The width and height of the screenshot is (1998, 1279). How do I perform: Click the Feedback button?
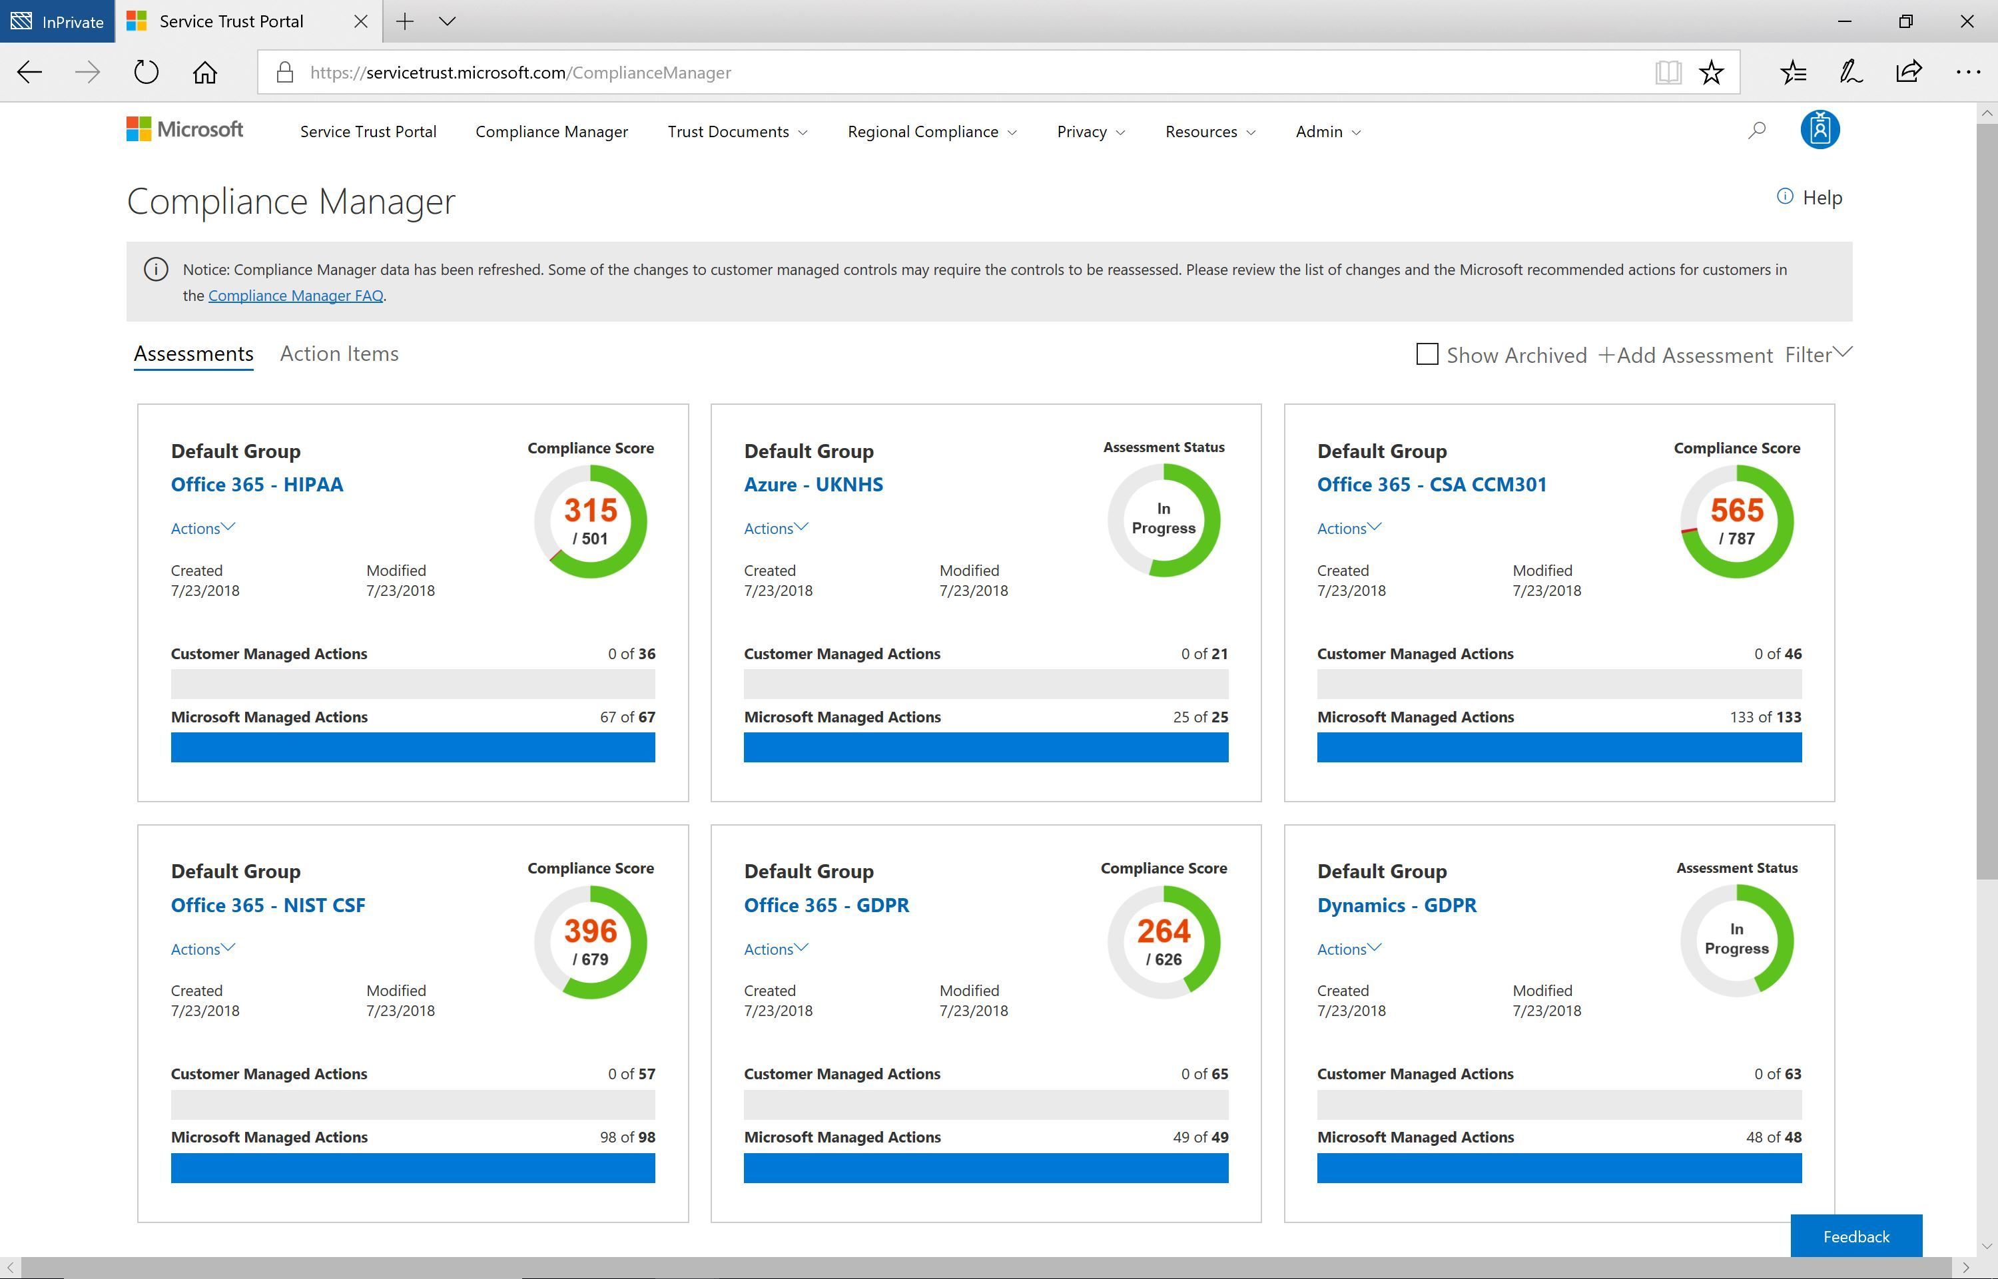pos(1855,1236)
